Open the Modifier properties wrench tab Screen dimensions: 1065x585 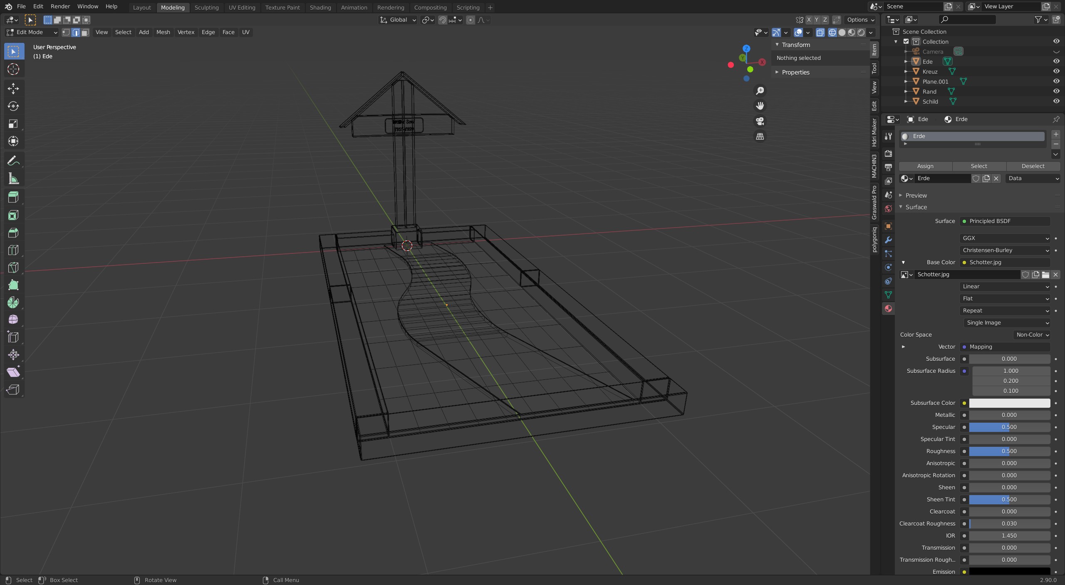888,240
